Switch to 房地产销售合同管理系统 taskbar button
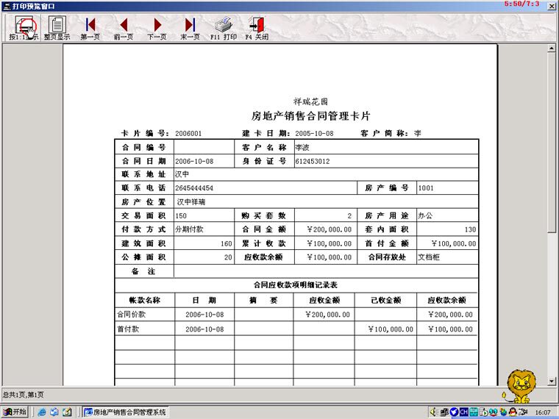 126,412
